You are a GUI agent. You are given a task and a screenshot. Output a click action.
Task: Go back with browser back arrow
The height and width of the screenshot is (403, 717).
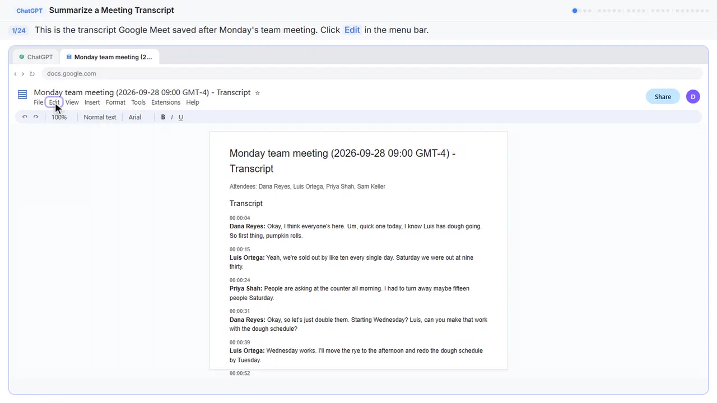[15, 74]
